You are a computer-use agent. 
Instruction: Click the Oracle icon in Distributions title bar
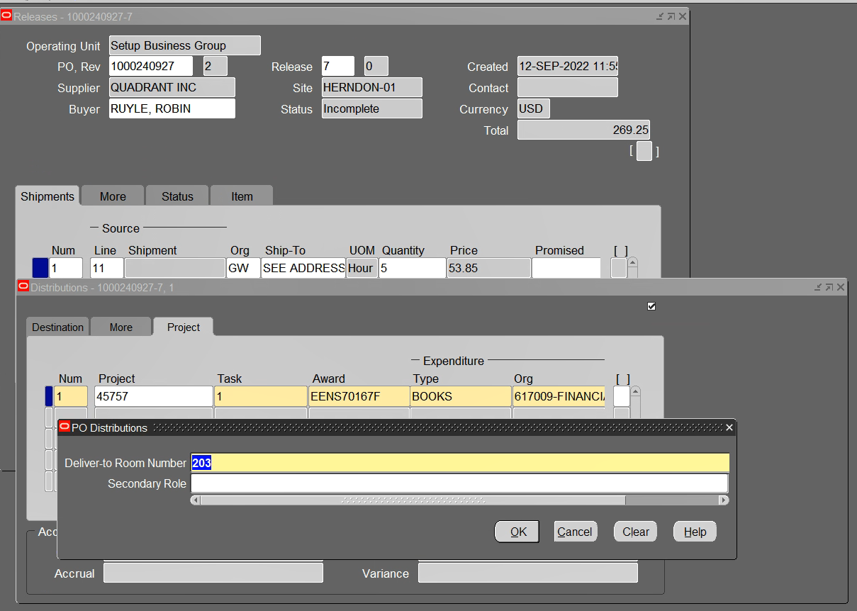[x=23, y=287]
